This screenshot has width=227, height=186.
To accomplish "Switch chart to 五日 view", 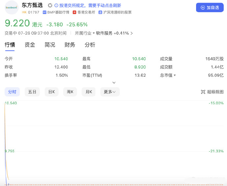I will coord(32,92).
